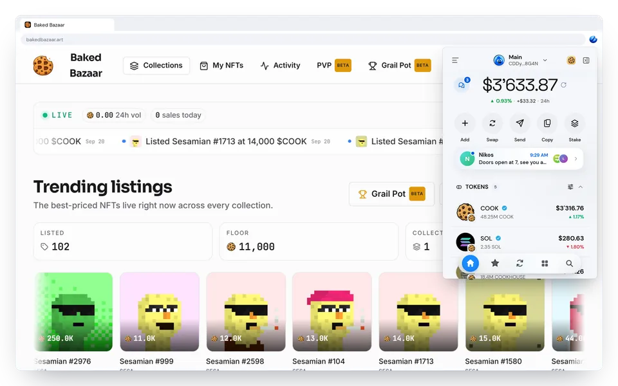618x386 pixels.
Task: Expand the Main account dropdown
Action: [545, 60]
